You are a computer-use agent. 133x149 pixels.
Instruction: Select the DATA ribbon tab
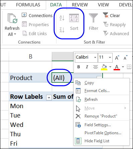56,5
